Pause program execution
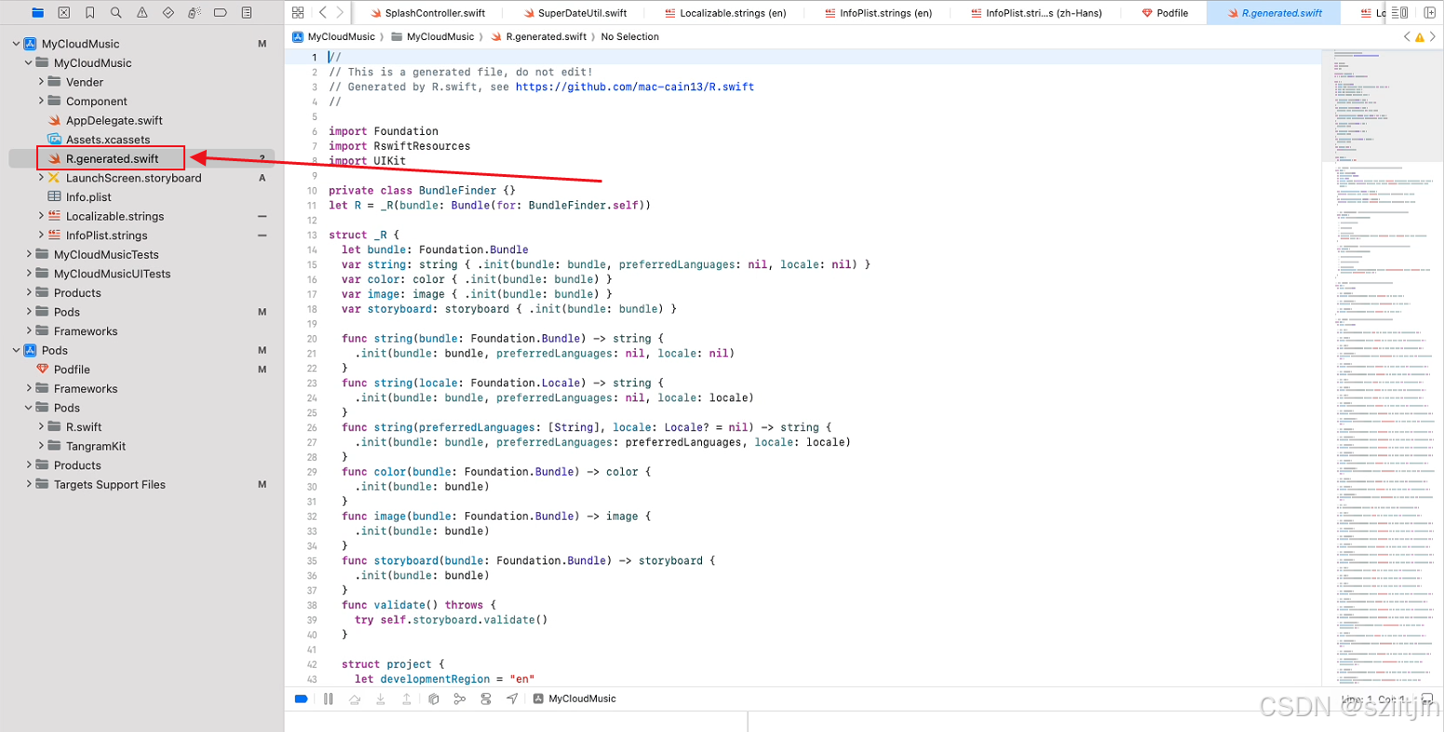The height and width of the screenshot is (732, 1444). 328,698
